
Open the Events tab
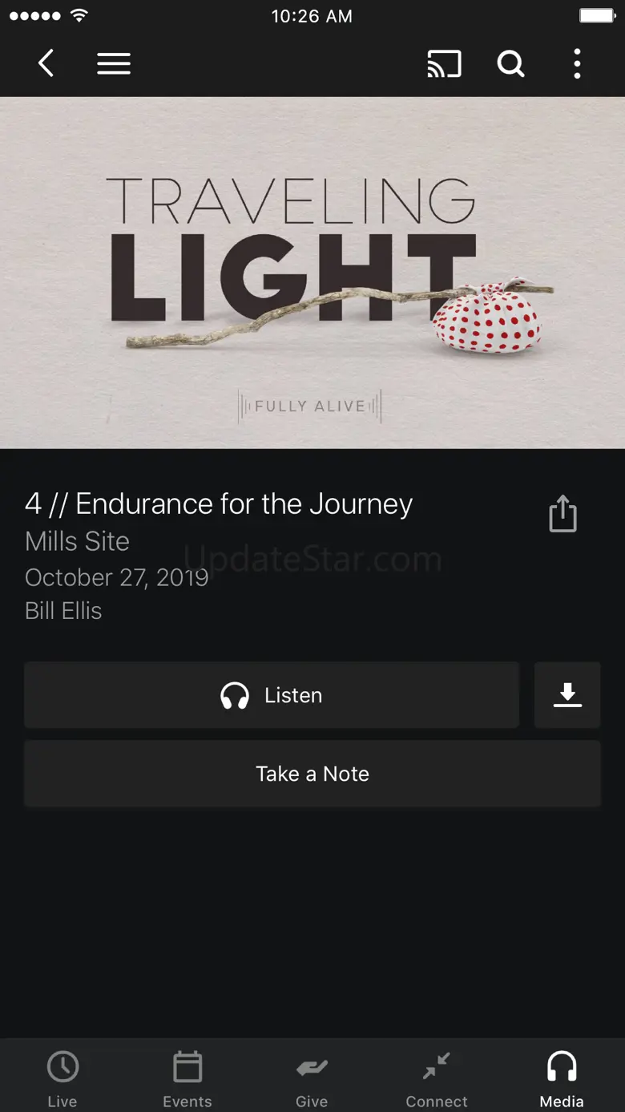[187, 1077]
